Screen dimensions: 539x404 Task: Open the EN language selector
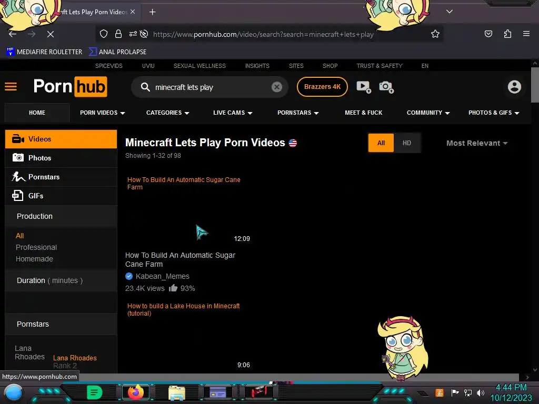tap(425, 66)
